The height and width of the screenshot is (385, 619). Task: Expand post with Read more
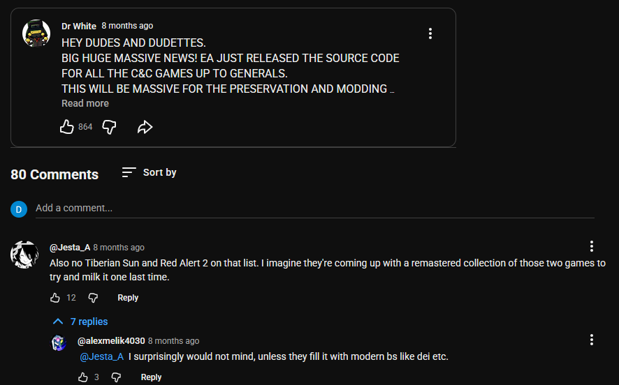pos(85,103)
